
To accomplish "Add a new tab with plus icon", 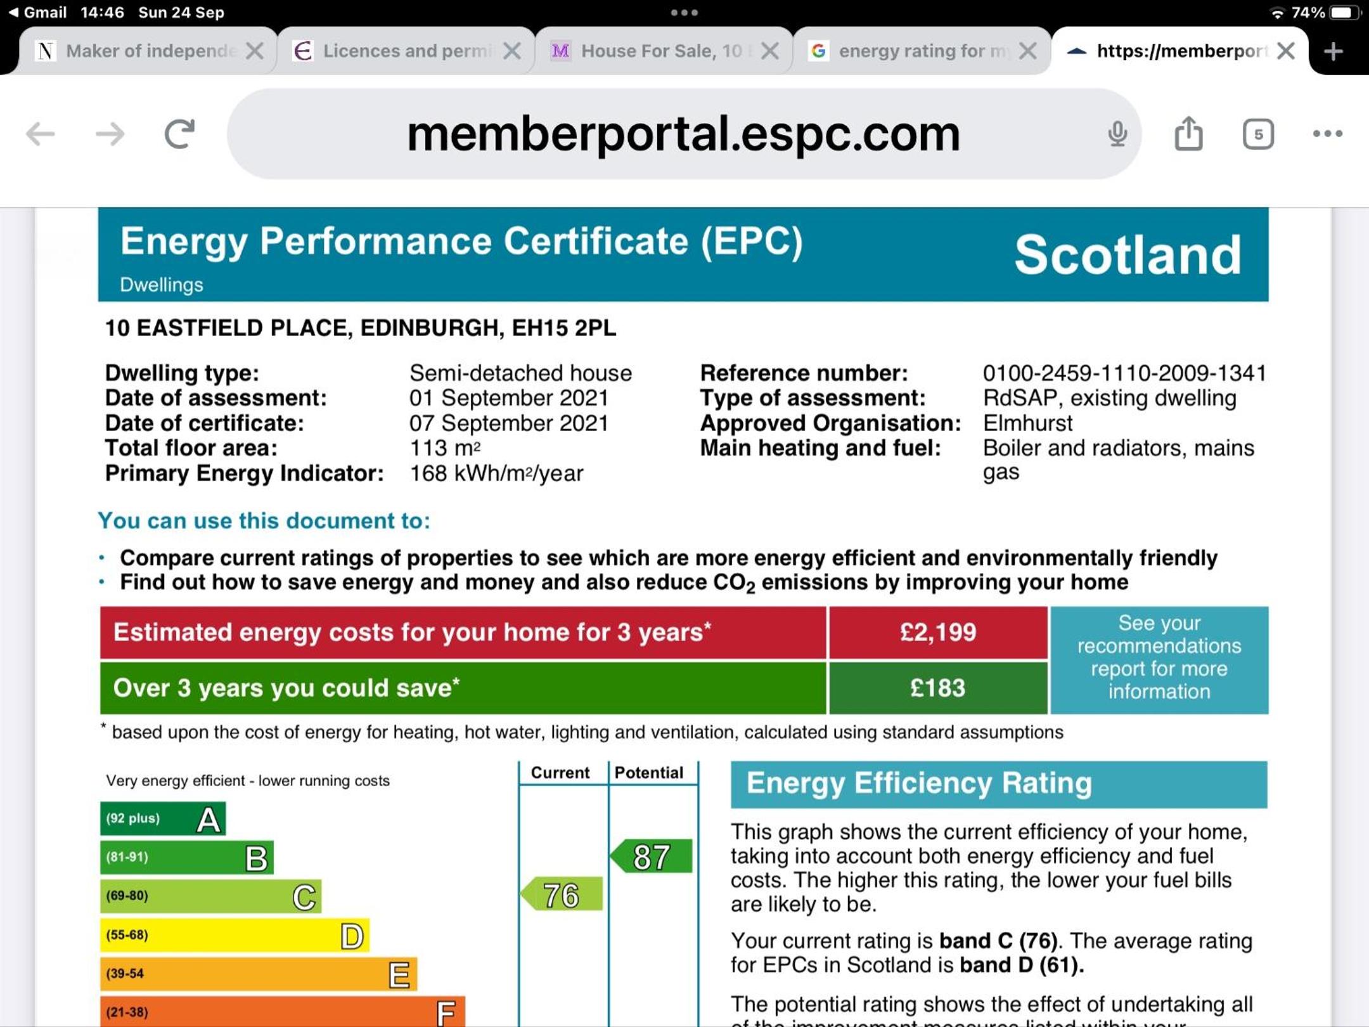I will coord(1334,51).
